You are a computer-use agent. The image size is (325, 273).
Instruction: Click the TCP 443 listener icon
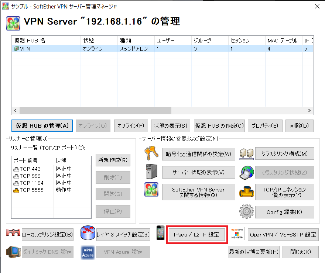pyautogui.click(x=16, y=169)
